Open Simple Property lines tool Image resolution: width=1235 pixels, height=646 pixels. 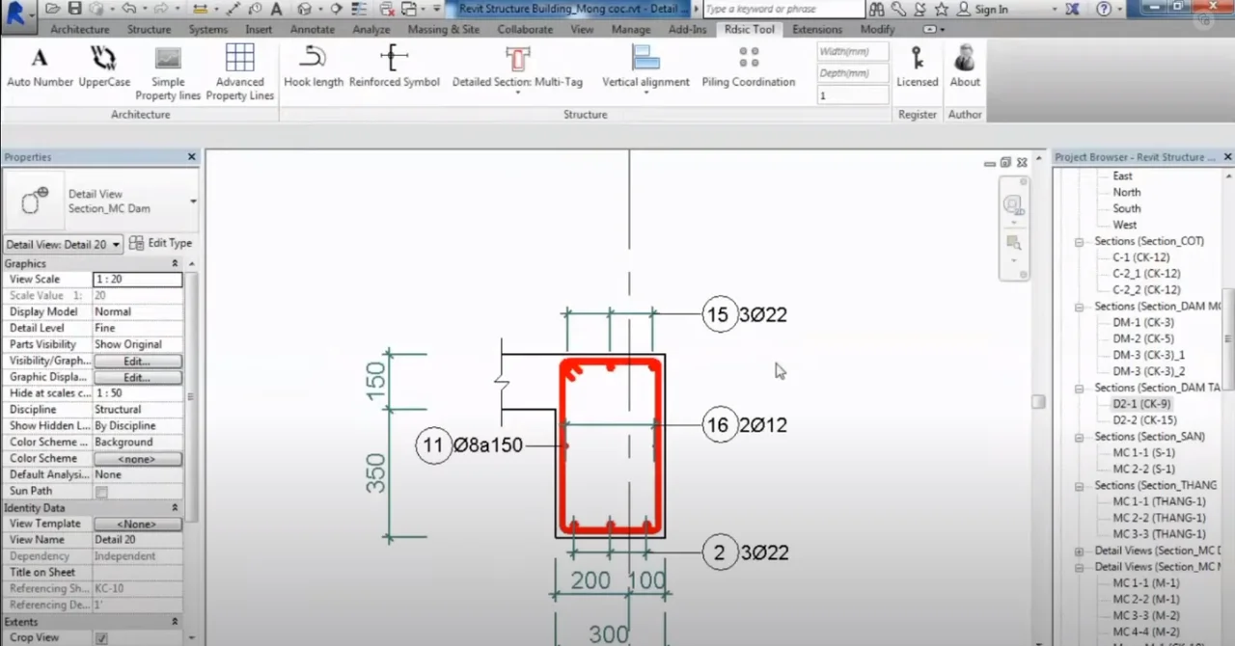[168, 73]
